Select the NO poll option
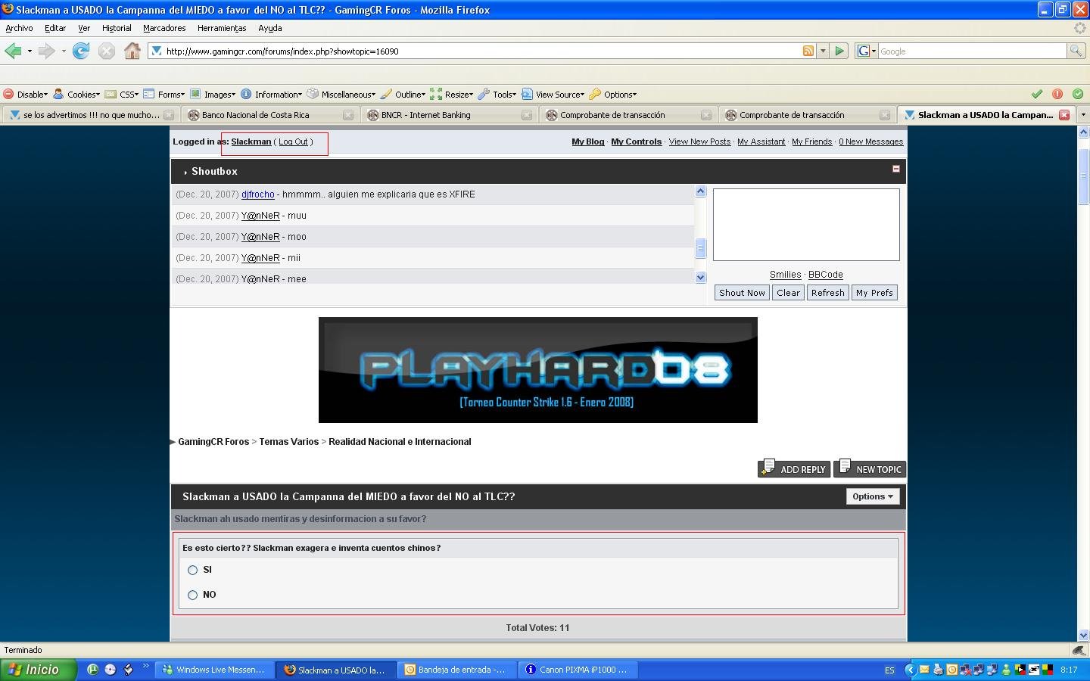 (192, 595)
